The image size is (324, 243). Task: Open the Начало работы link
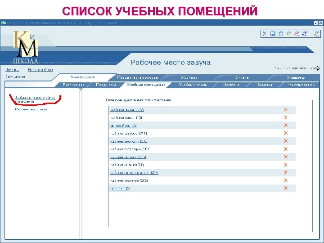click(x=40, y=70)
